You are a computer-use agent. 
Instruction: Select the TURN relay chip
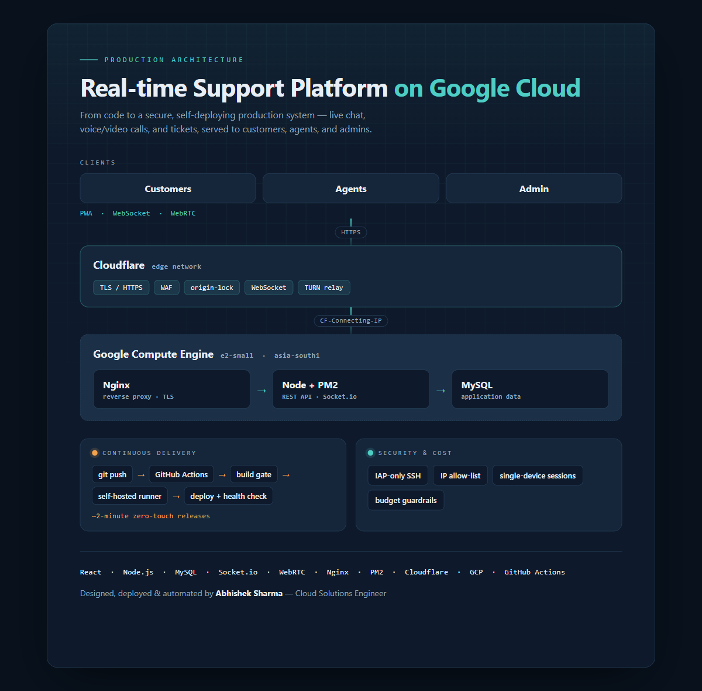[324, 288]
